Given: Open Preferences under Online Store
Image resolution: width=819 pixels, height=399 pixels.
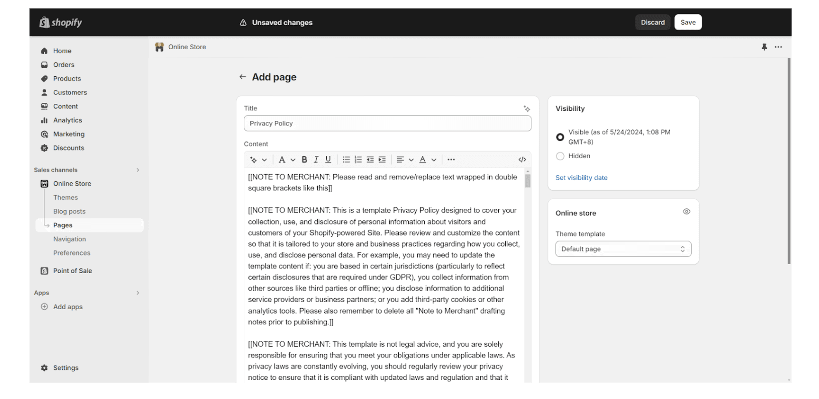Looking at the screenshot, I should (x=72, y=253).
